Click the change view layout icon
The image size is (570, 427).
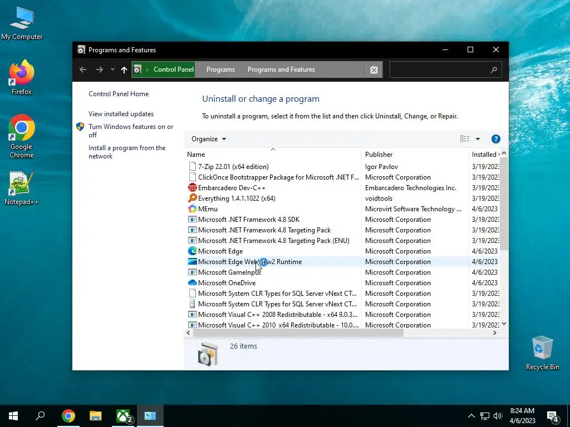click(465, 139)
